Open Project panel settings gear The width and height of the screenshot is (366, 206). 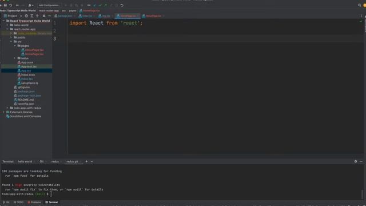click(x=44, y=16)
